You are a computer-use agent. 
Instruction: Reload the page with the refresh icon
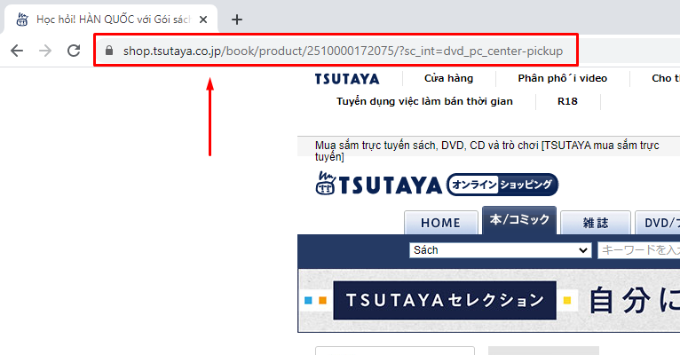[74, 51]
